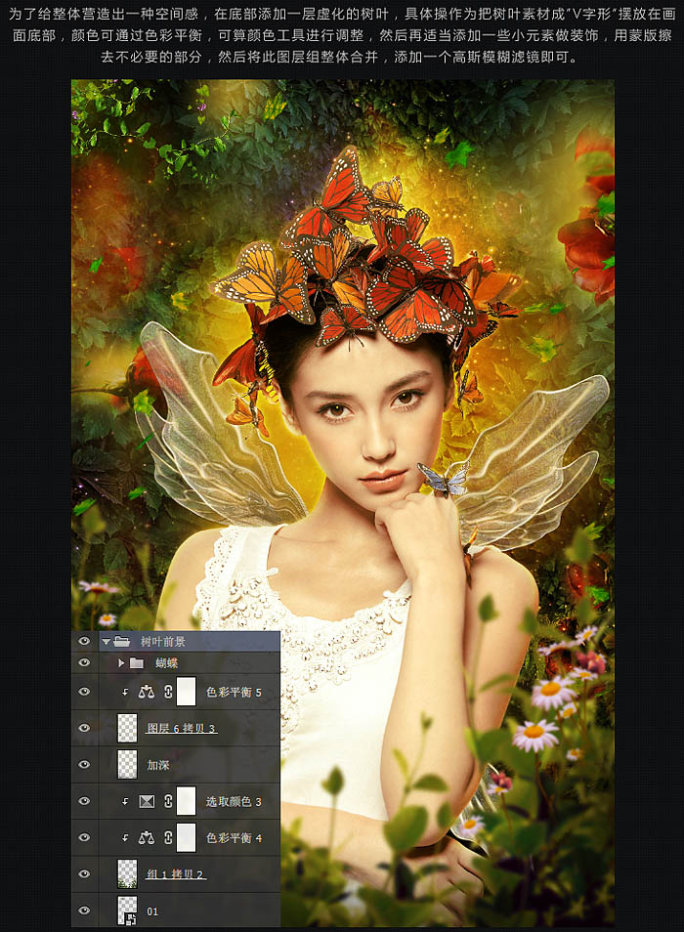The height and width of the screenshot is (932, 684).
Task: Click the thumbnail of 组 1 拷贝 2
Action: (127, 873)
